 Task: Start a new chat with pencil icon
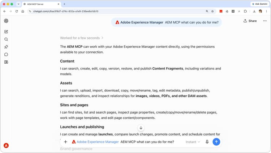(6, 32)
